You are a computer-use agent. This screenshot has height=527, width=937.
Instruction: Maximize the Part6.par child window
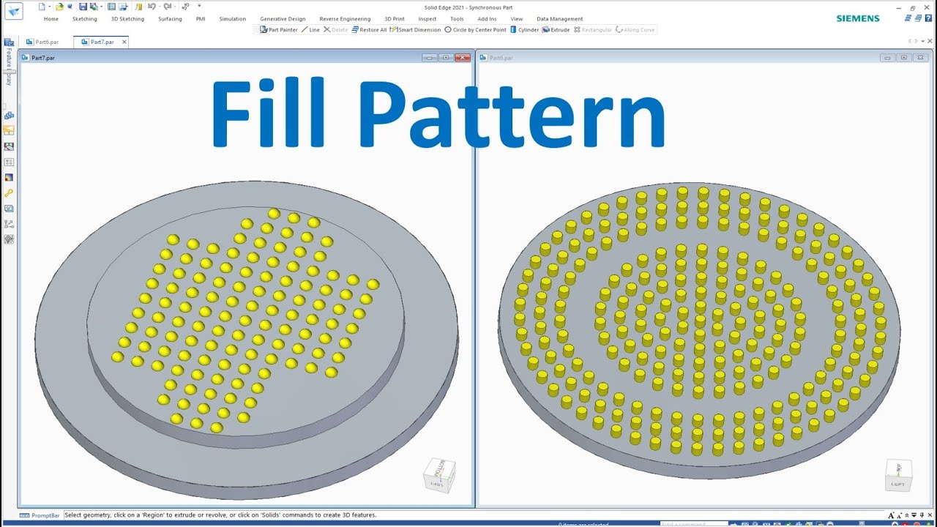coord(903,57)
